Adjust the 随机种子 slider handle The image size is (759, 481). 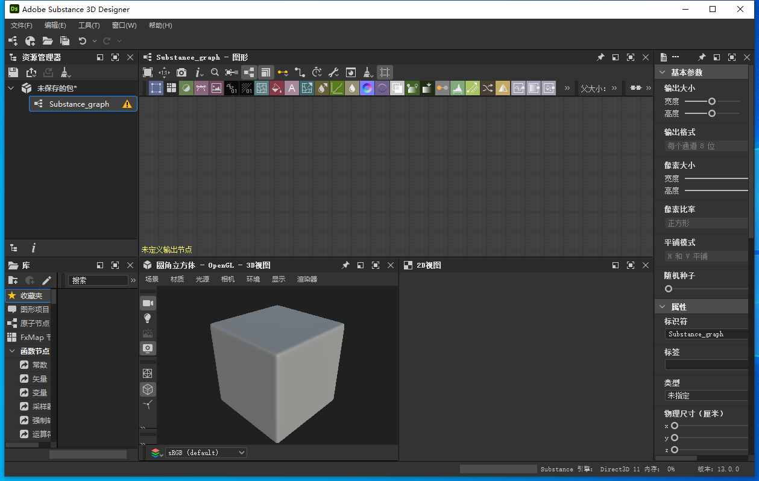[669, 289]
